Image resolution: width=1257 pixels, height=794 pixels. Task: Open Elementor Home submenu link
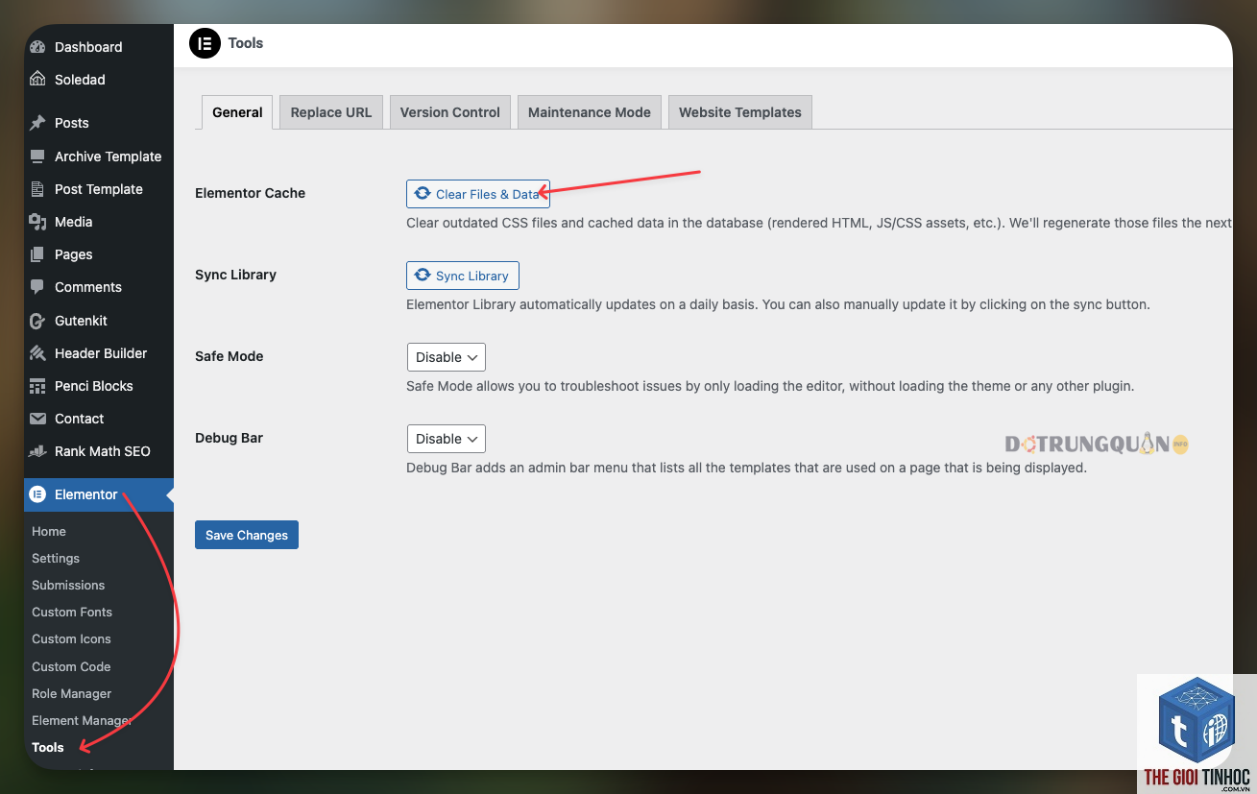click(49, 531)
